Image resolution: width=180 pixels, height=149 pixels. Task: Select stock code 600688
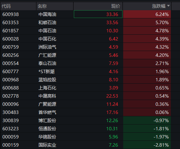pyautogui.click(x=11, y=88)
